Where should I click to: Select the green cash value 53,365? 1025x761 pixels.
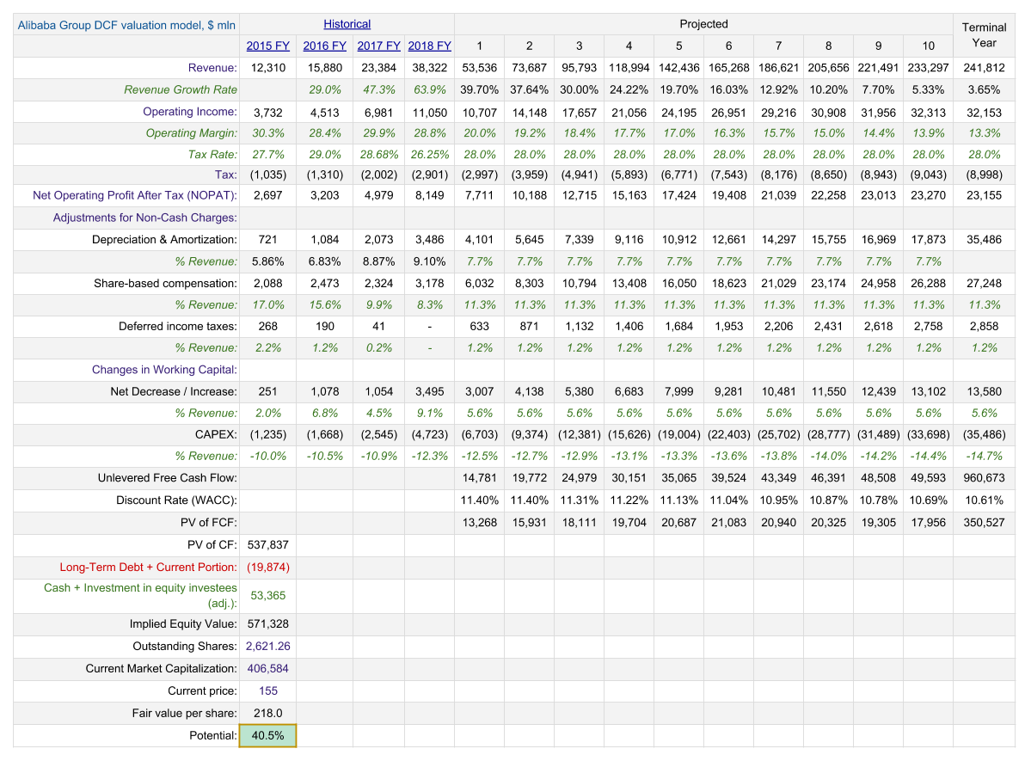point(267,595)
